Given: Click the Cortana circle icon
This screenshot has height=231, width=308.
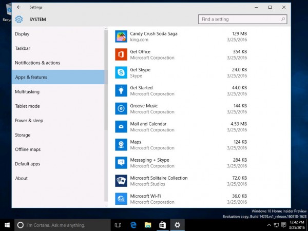Looking at the screenshot, I should (x=20, y=225).
